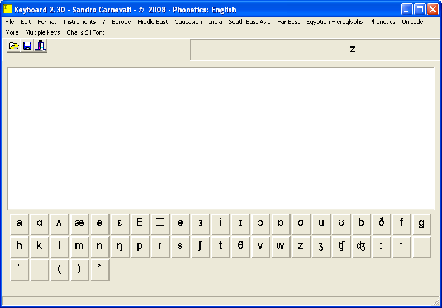
Task: Open the South East Asia menu
Action: [249, 22]
